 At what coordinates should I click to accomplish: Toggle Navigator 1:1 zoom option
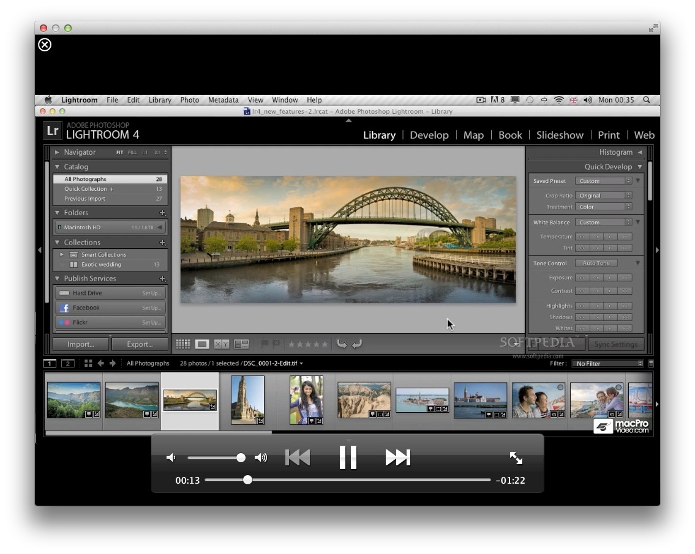pos(145,153)
